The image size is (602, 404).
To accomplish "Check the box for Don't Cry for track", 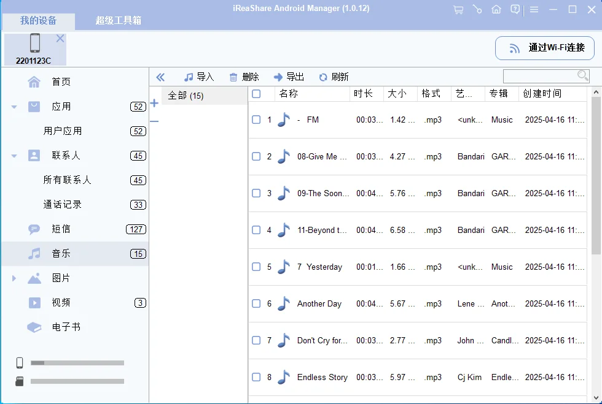I will coord(256,340).
